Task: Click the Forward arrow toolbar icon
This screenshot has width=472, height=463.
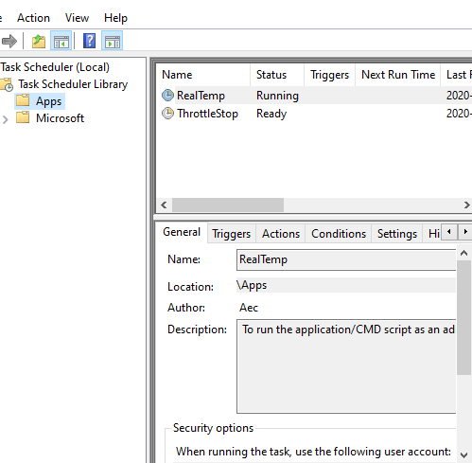Action: (x=9, y=41)
